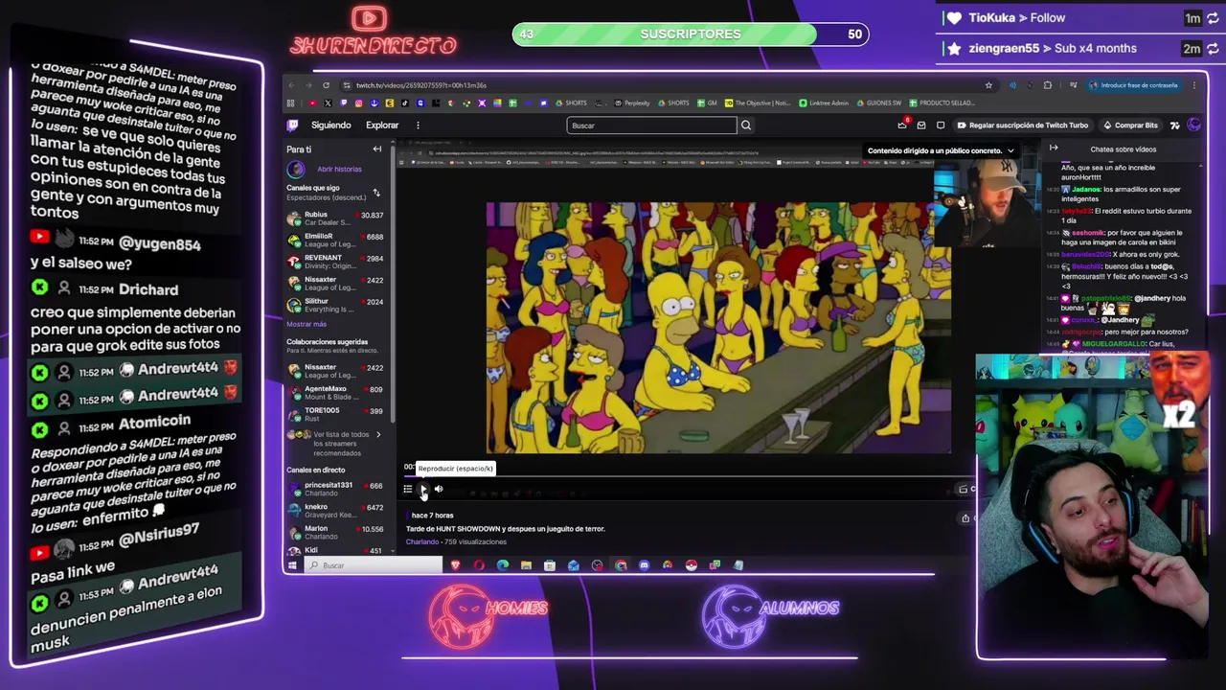Screen dimensions: 1226x690
Task: Collapse the Para ti sidebar
Action: tap(377, 149)
